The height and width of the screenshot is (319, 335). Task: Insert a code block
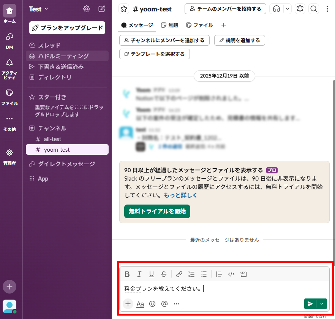pos(243,274)
